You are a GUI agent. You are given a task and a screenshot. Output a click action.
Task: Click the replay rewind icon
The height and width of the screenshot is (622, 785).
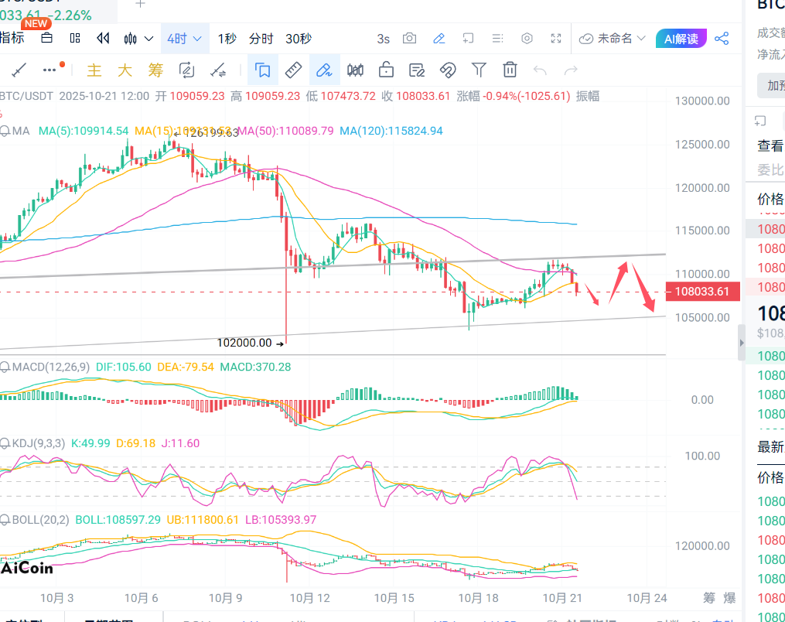pos(103,39)
